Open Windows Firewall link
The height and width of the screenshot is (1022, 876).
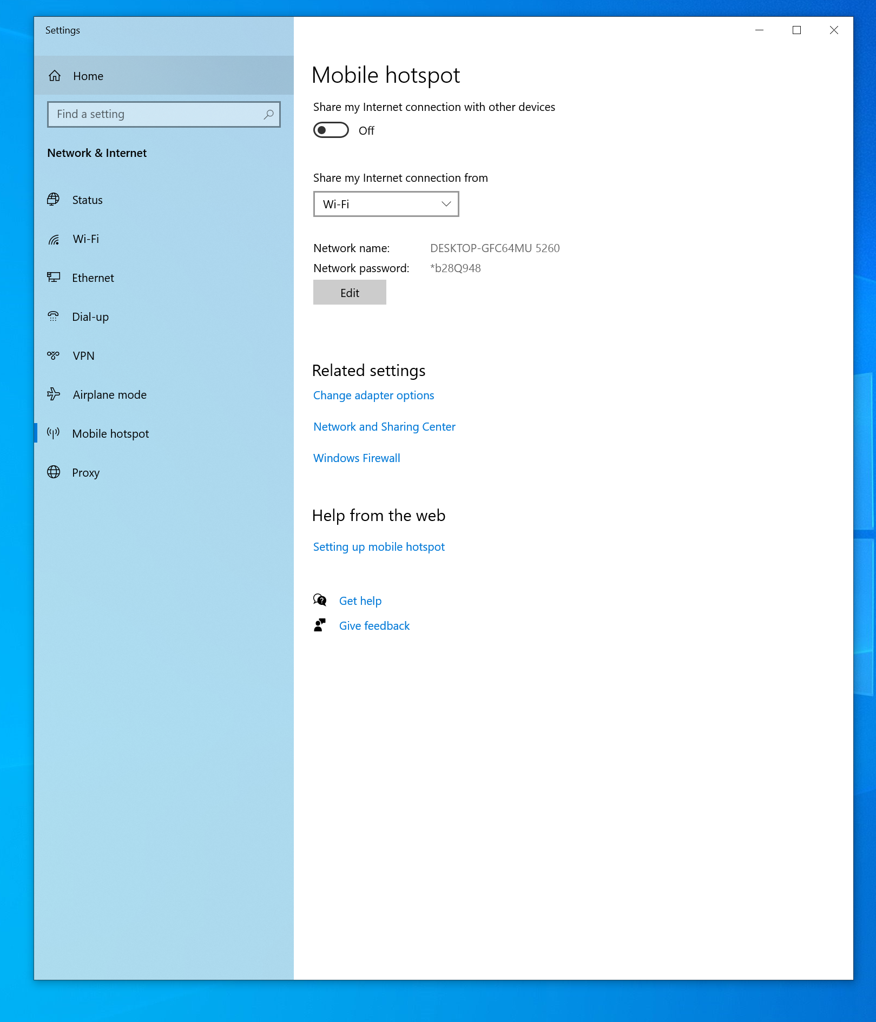click(x=357, y=458)
